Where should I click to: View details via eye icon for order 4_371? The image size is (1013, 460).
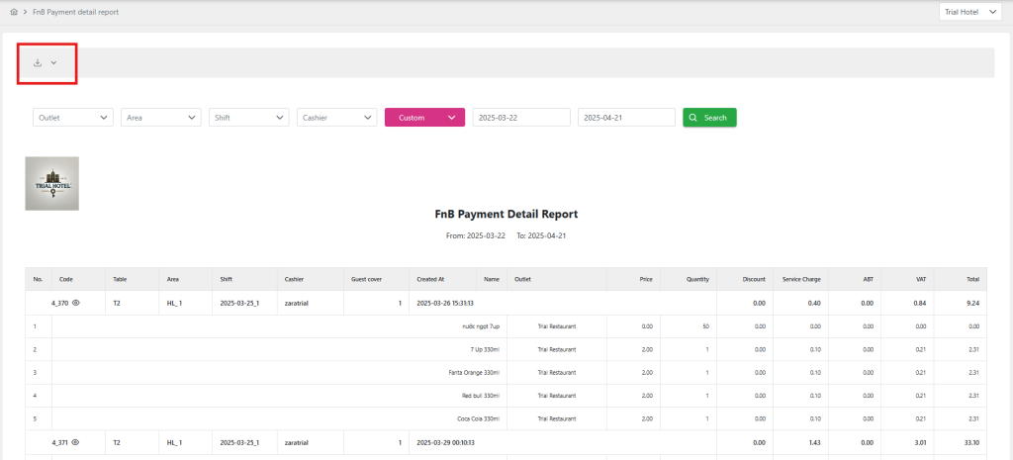(75, 442)
